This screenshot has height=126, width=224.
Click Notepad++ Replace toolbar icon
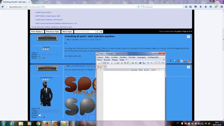coord(143,63)
